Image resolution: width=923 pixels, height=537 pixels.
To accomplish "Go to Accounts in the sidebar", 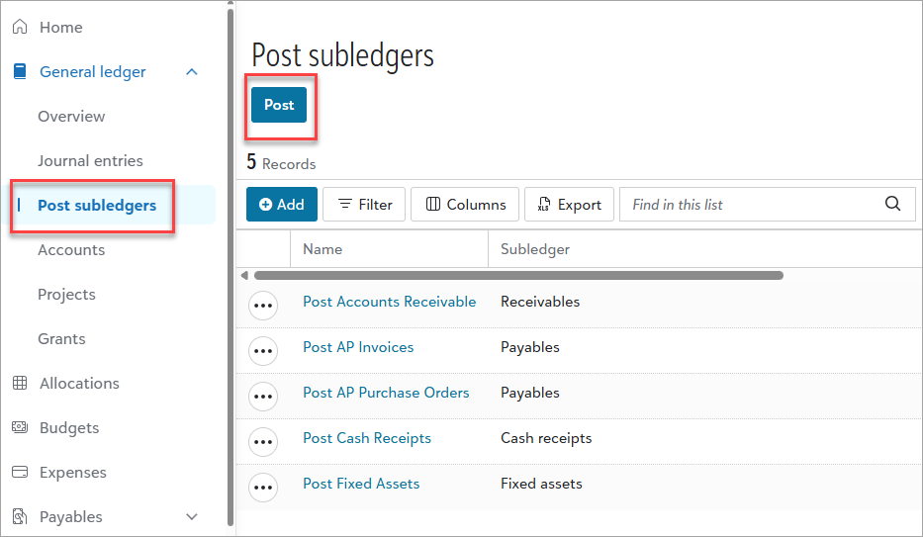I will [x=71, y=250].
